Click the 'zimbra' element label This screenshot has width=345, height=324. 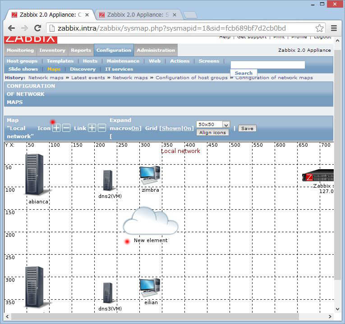(150, 190)
